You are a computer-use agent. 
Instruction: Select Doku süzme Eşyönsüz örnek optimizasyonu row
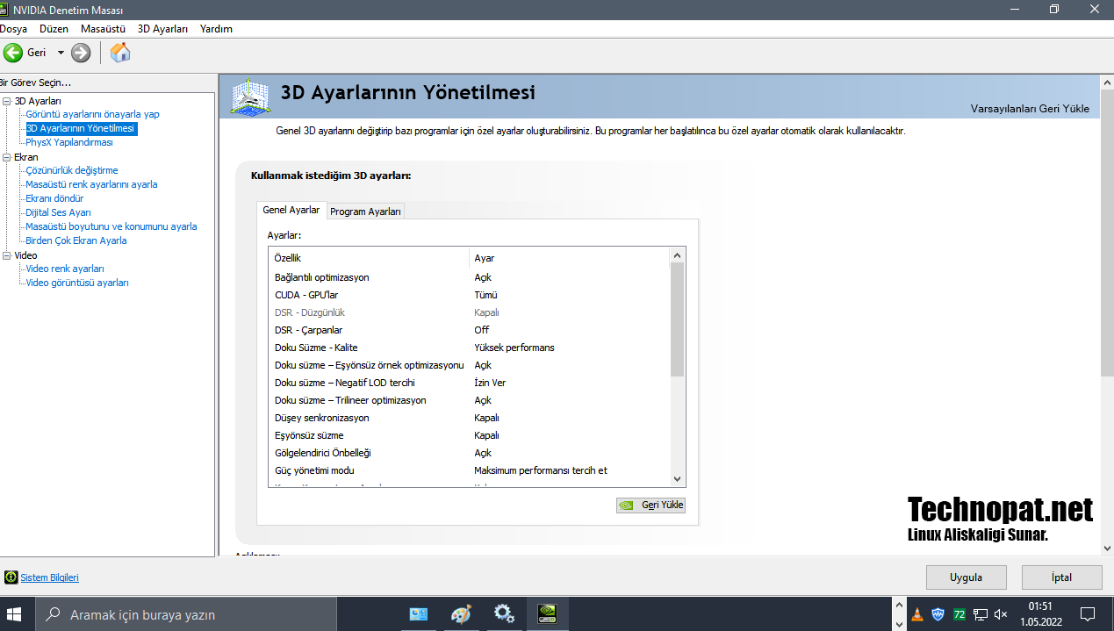coord(470,365)
